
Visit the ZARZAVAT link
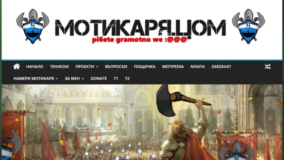221,67
